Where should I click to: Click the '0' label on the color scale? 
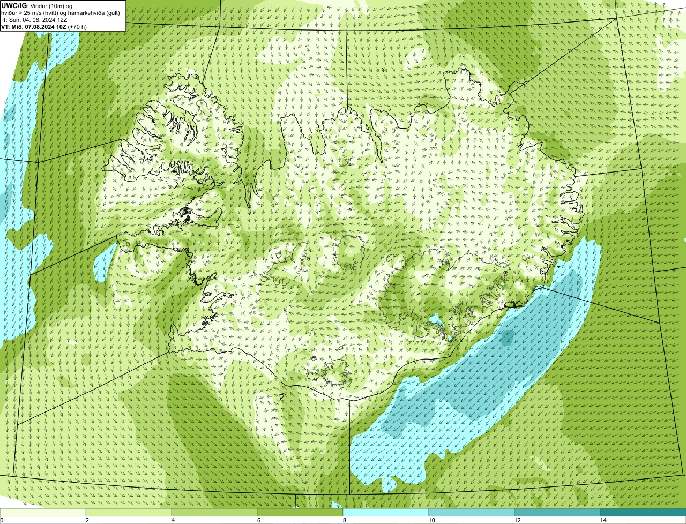(2, 520)
